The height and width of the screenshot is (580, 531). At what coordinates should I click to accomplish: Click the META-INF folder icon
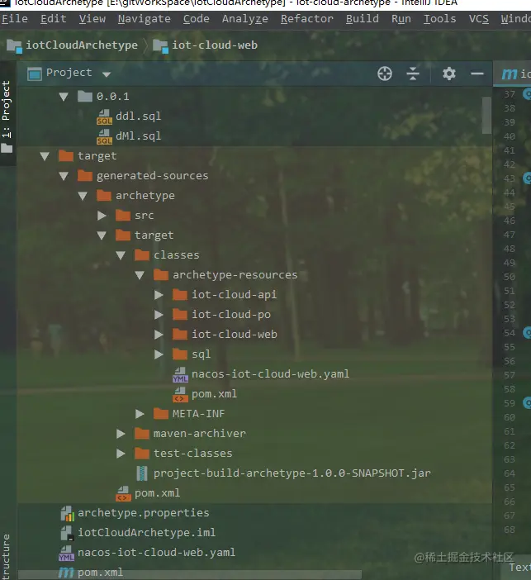161,414
